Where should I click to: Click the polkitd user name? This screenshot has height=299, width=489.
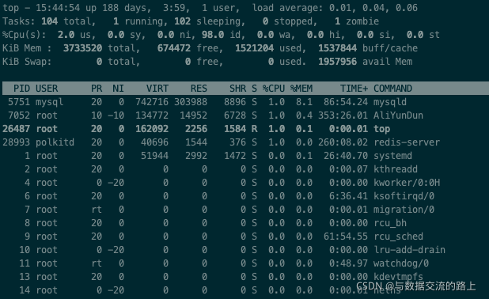pos(55,142)
